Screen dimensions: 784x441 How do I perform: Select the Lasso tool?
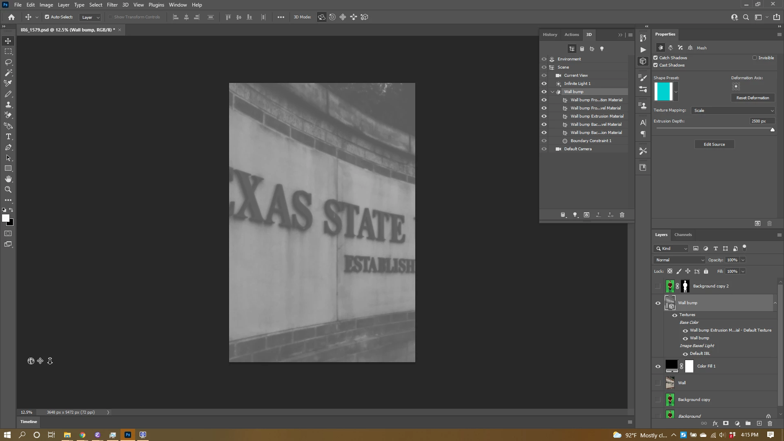click(x=8, y=62)
